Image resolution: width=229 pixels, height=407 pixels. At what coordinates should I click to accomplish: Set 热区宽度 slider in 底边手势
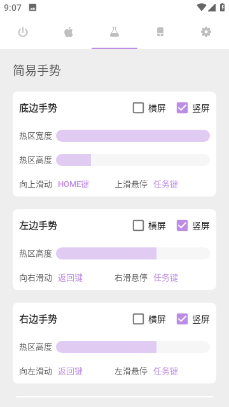coord(133,135)
